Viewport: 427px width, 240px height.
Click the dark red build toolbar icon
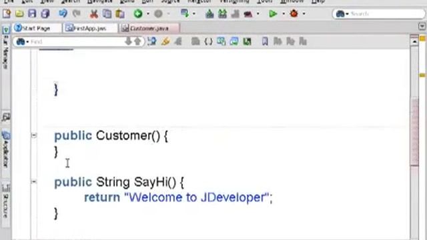[248, 13]
